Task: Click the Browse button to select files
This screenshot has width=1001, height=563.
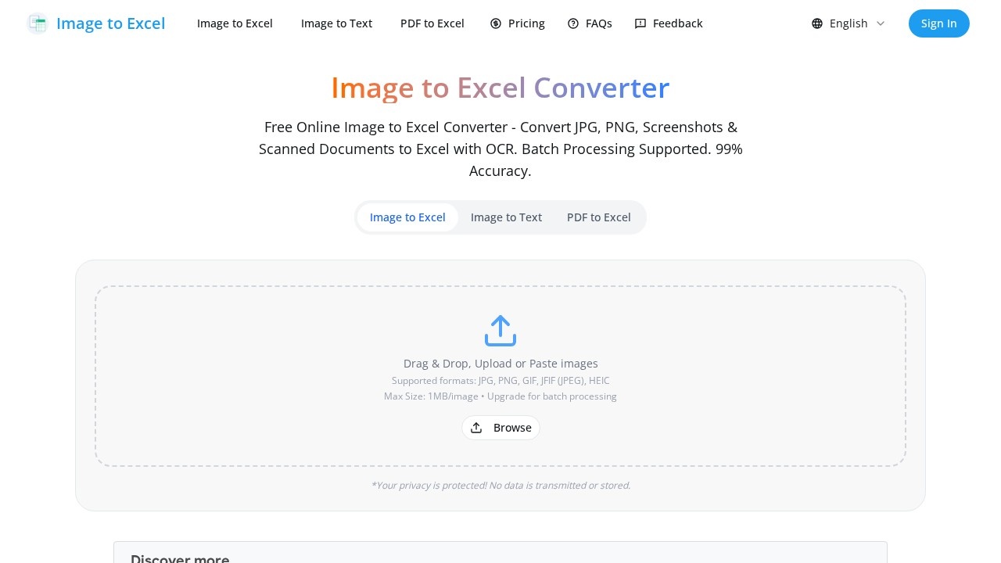Action: click(x=500, y=427)
